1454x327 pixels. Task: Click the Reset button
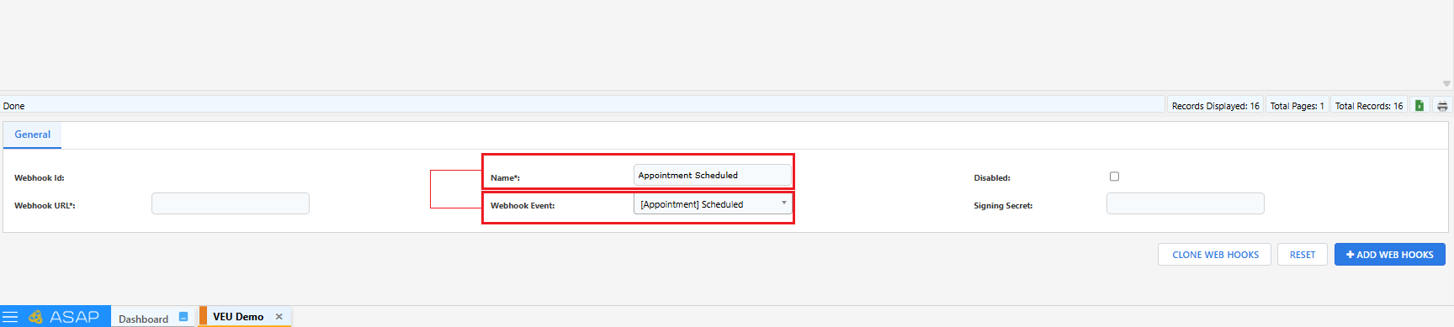[x=1302, y=255]
